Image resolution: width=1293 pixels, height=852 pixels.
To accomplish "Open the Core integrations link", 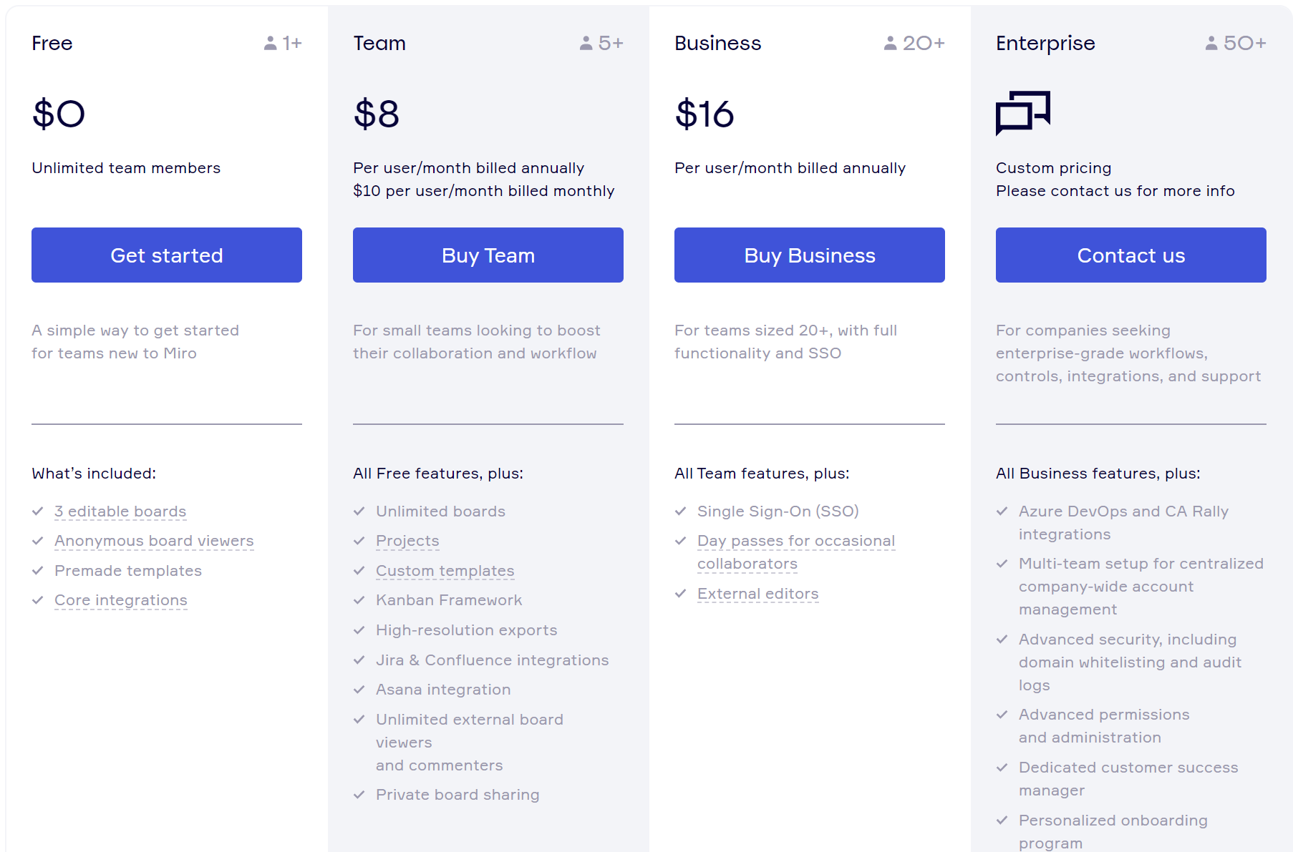I will click(121, 600).
